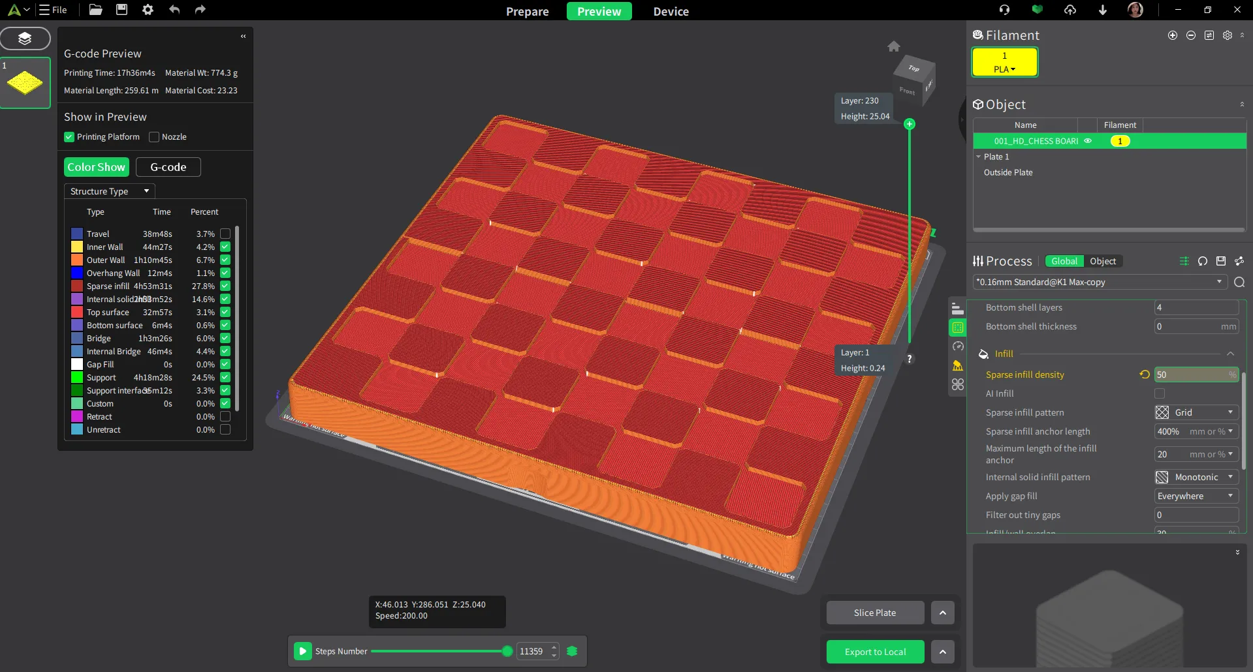Viewport: 1253px width, 672px height.
Task: Switch to the Device tab
Action: [x=671, y=12]
